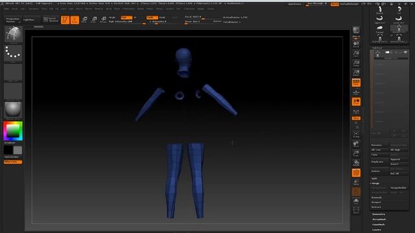Click the right shelf Rotate view icon
This screenshot has height=233, width=415.
coord(356,164)
